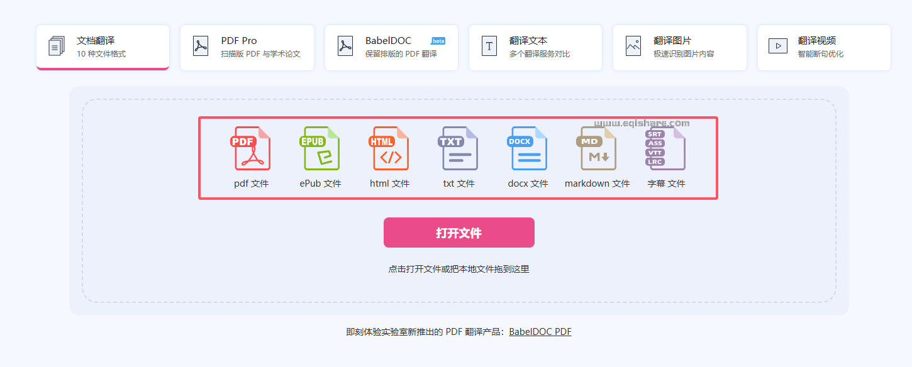Select the ePub file format icon
Screen dimensions: 912x367
click(320, 148)
